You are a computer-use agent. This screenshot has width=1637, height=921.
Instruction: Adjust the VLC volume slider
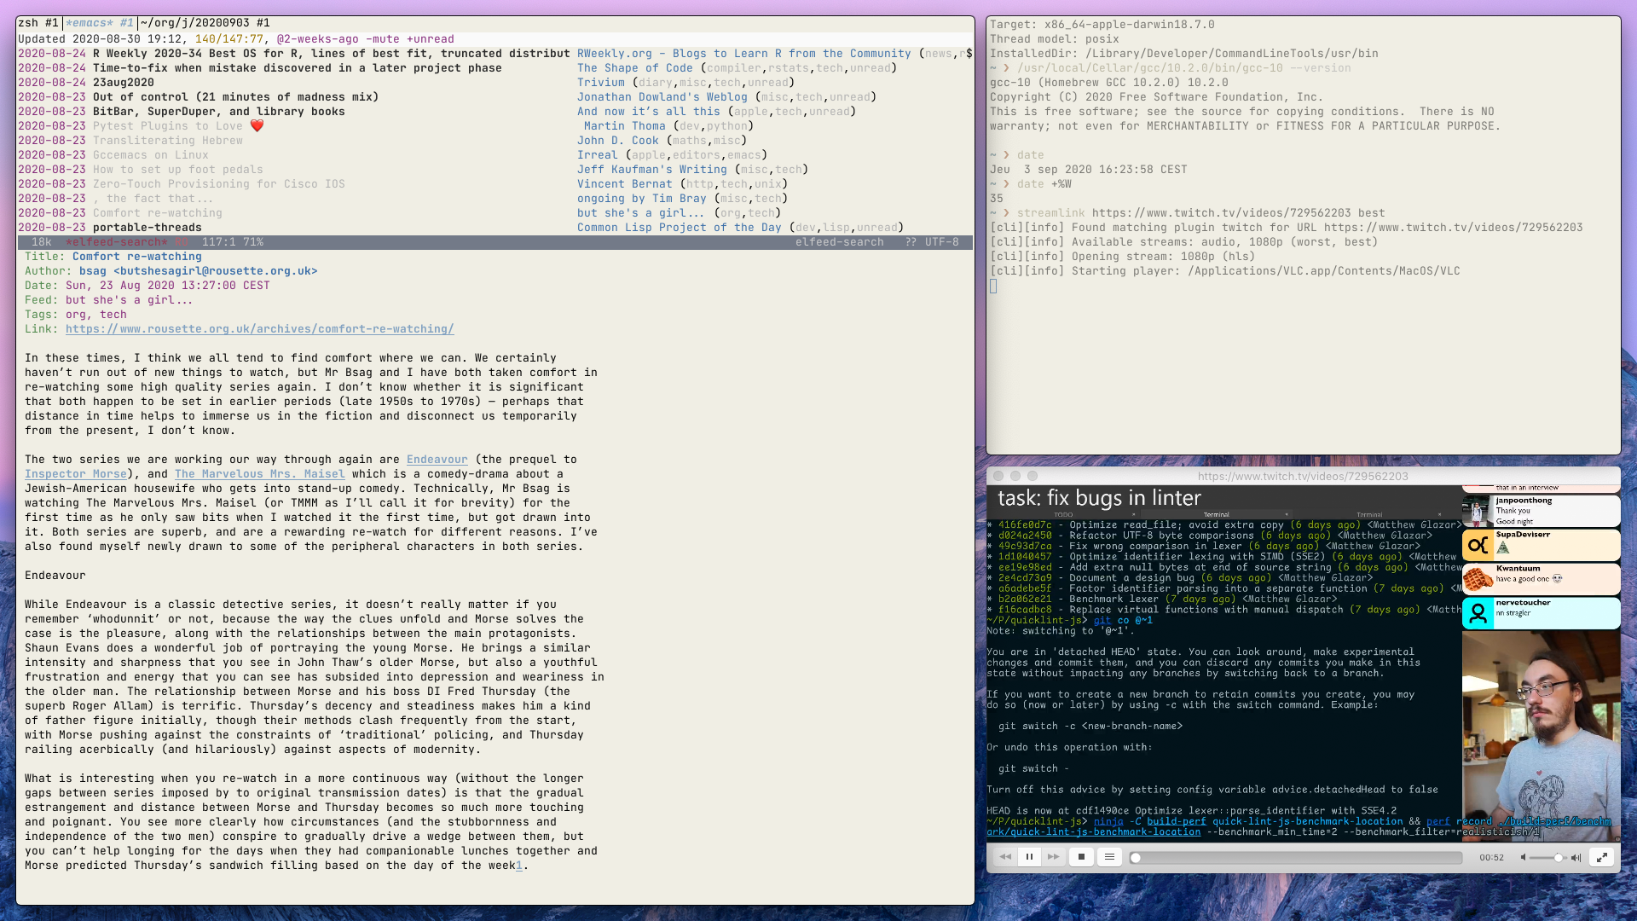1548,858
